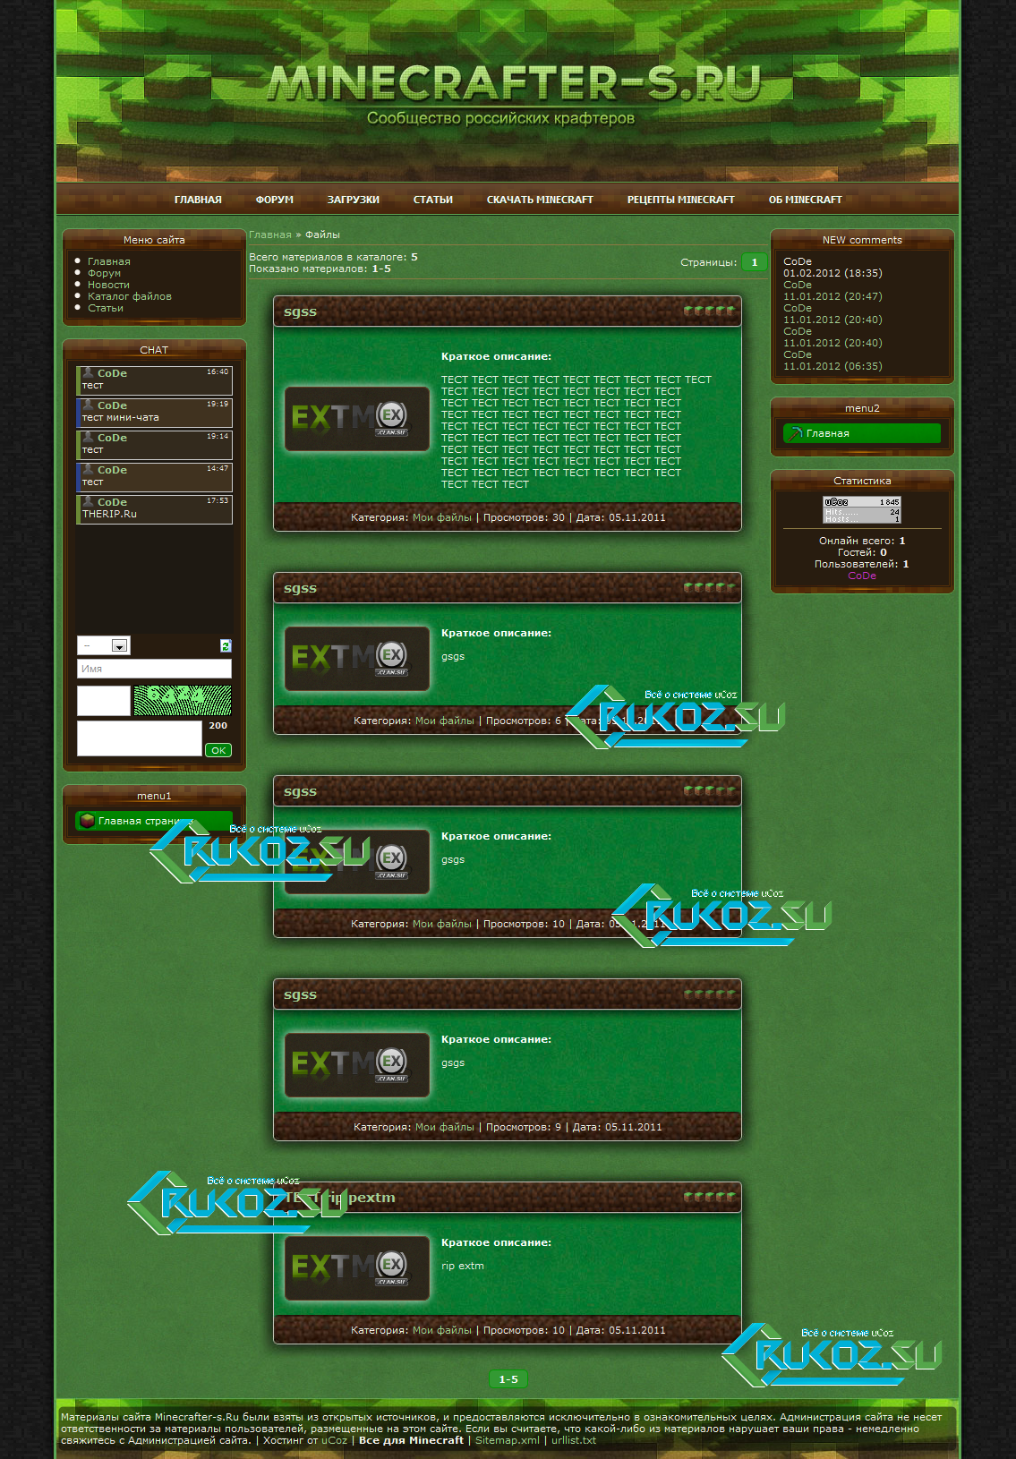Open the online user CoDe in Статистика
Screen dimensions: 1016x1459
tap(862, 576)
